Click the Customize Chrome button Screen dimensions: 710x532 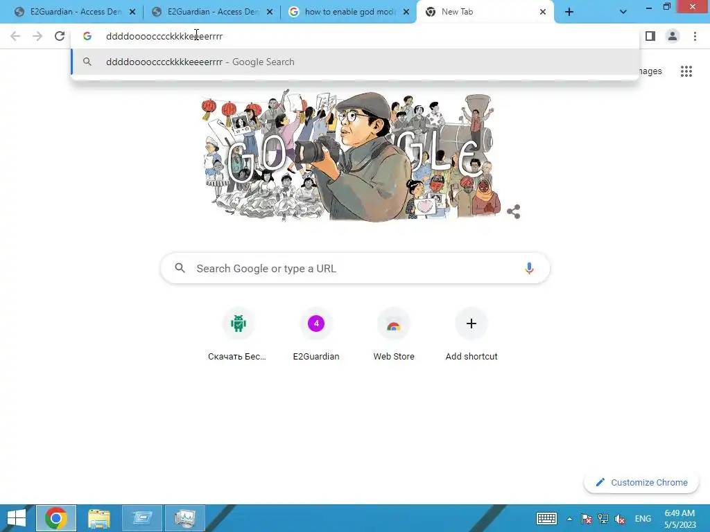[641, 482]
